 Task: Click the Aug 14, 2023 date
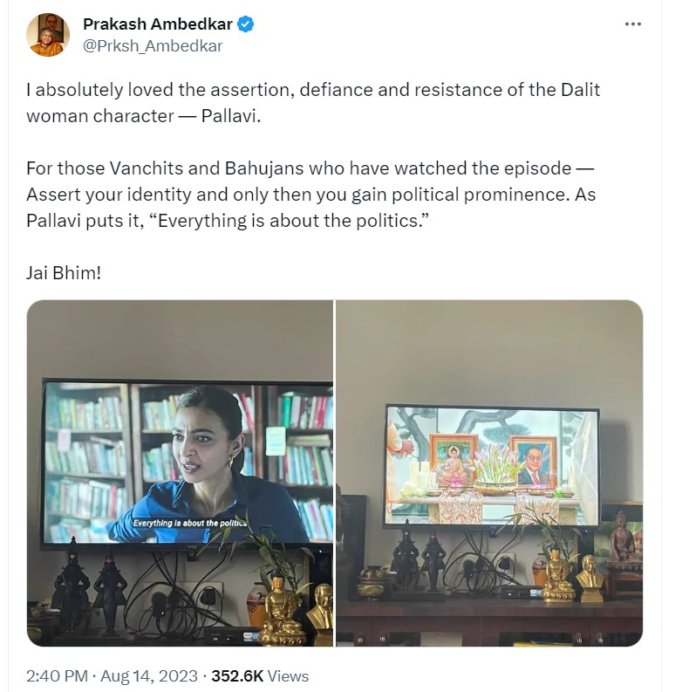(x=149, y=675)
